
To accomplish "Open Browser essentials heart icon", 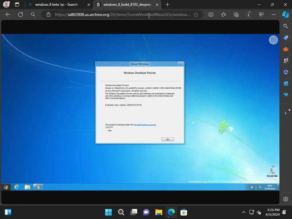I will coord(261,15).
